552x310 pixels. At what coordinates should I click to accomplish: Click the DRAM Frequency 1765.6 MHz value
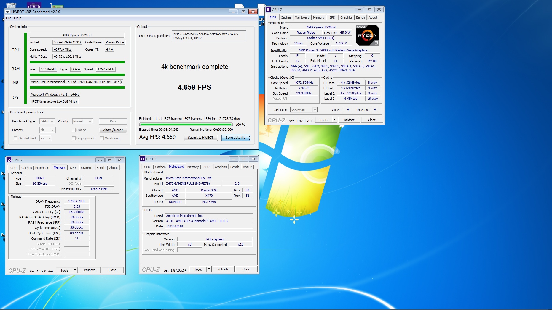pyautogui.click(x=76, y=201)
